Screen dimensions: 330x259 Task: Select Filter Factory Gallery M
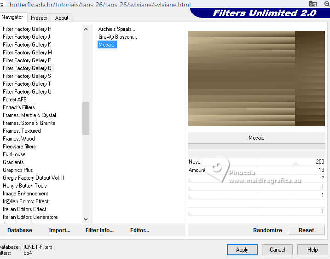(x=27, y=52)
